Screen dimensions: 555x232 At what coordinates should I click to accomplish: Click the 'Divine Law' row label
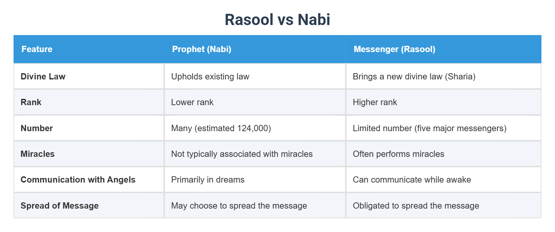[x=89, y=76]
